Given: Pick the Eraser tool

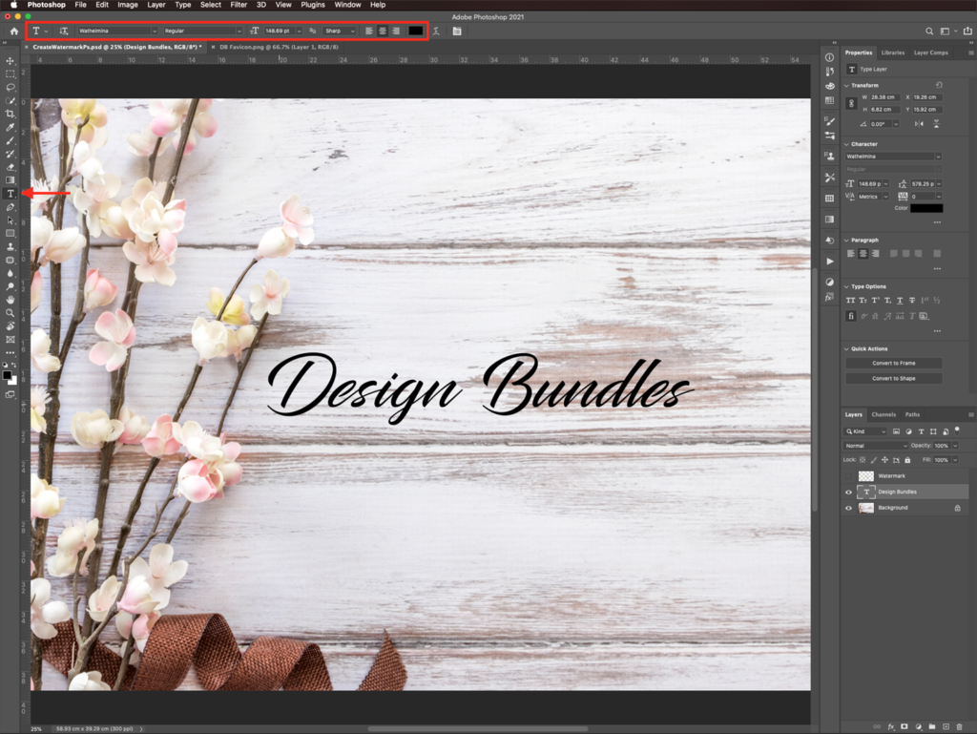Looking at the screenshot, I should [10, 165].
